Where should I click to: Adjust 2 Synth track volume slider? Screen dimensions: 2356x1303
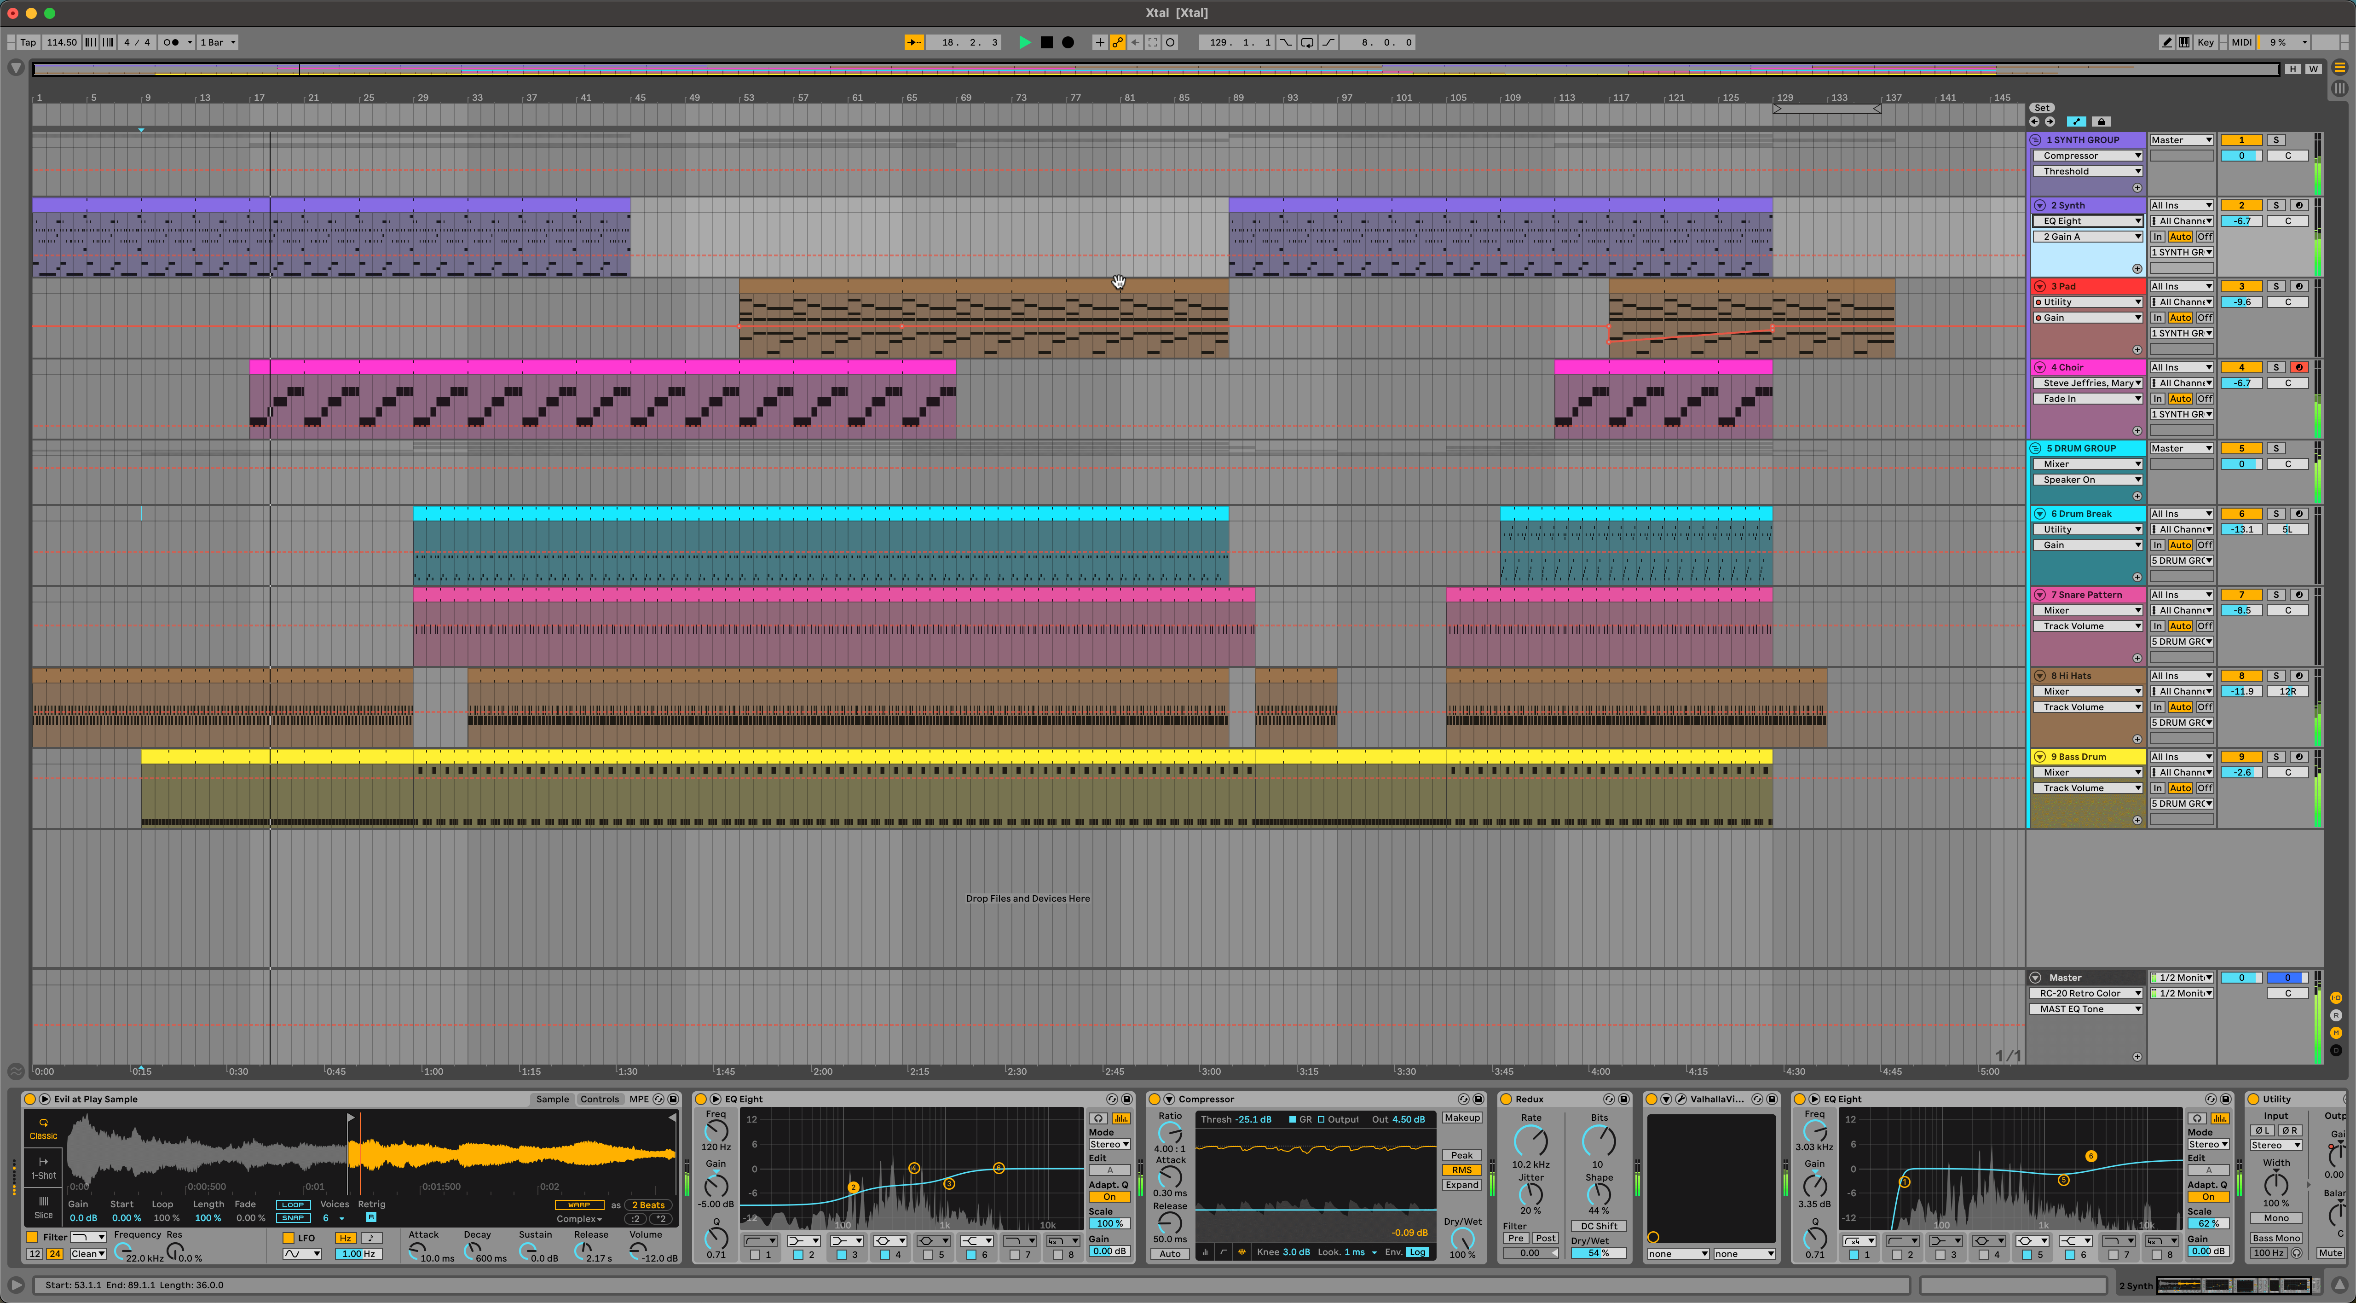coord(2241,221)
